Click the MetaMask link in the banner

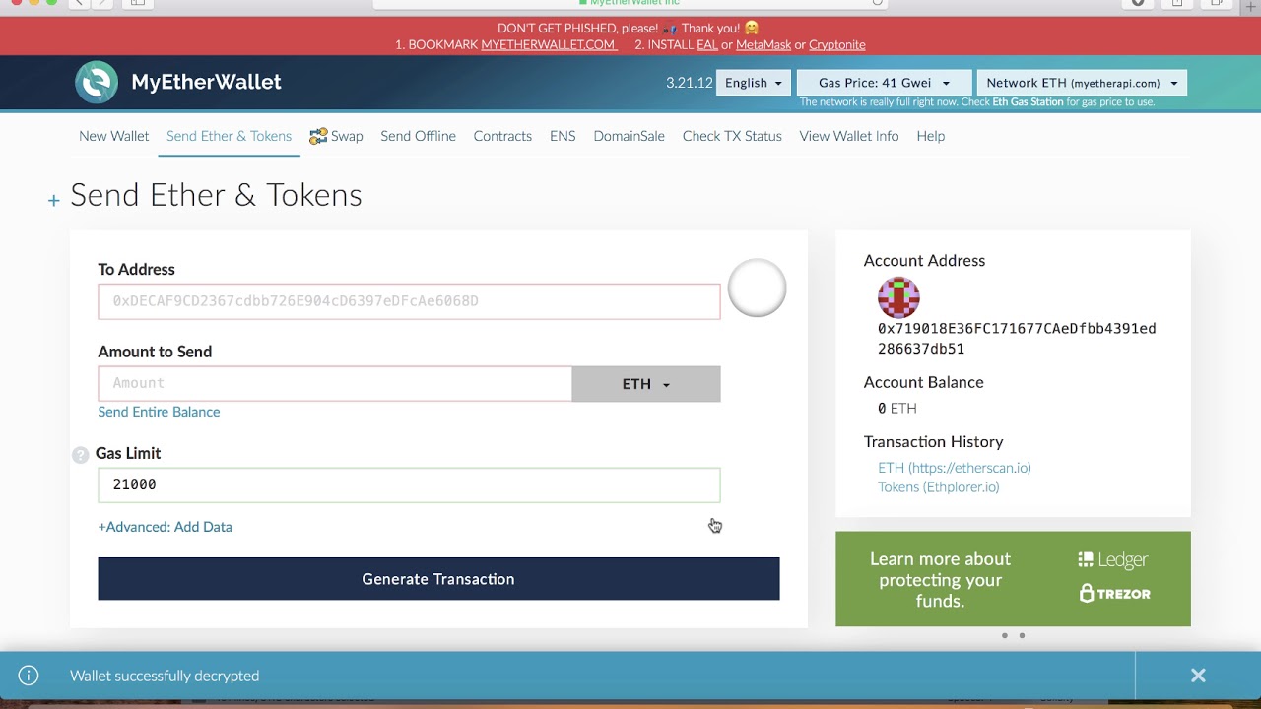763,44
